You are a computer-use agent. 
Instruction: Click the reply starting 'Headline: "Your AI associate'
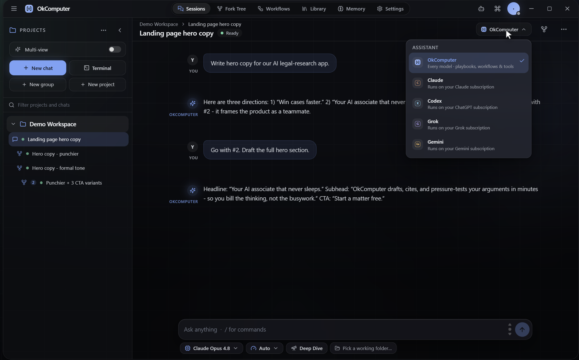(x=371, y=194)
